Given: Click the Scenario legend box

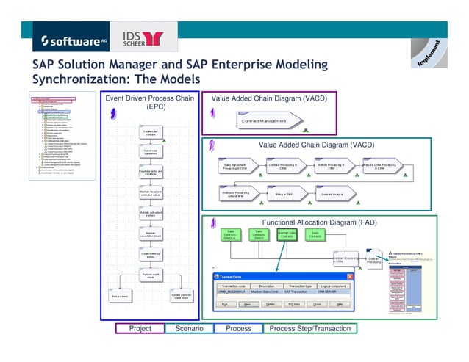Looking at the screenshot, I should click(190, 328).
